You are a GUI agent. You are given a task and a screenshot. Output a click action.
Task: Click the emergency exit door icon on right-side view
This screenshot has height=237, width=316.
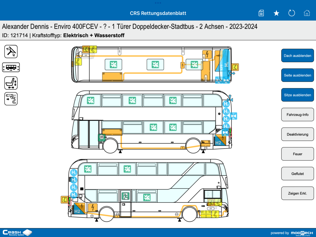click(126, 196)
